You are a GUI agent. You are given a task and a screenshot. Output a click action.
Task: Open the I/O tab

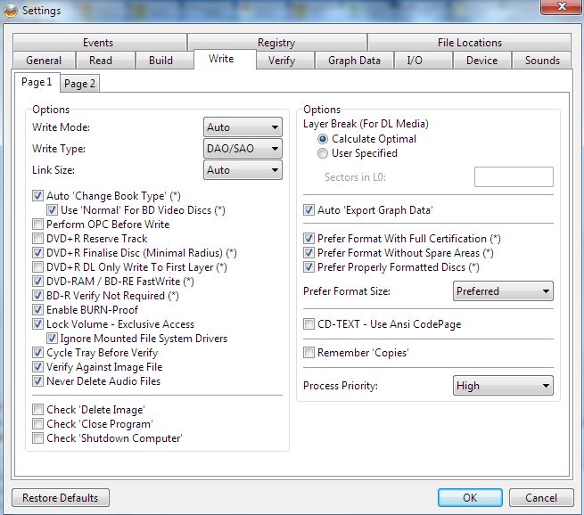424,61
